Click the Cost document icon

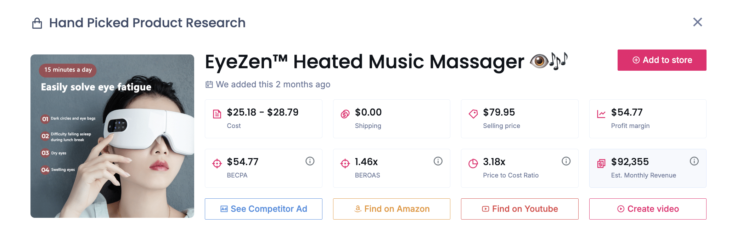pos(216,113)
